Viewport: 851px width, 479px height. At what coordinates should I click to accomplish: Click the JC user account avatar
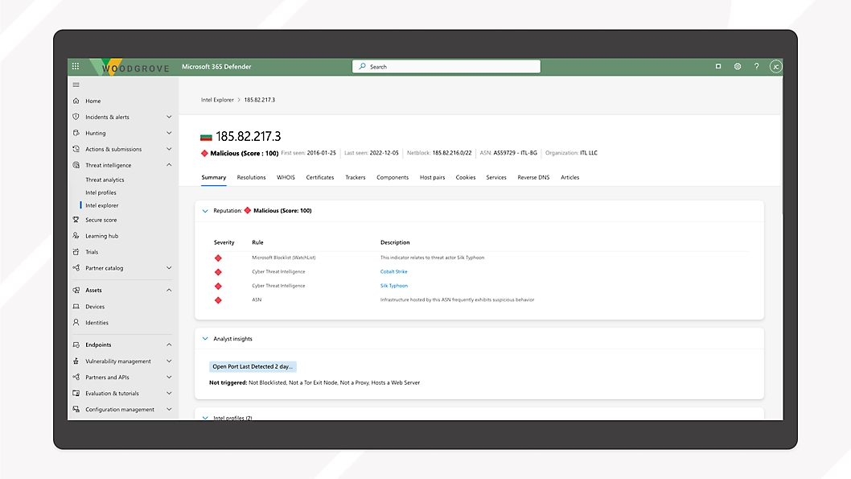tap(775, 67)
